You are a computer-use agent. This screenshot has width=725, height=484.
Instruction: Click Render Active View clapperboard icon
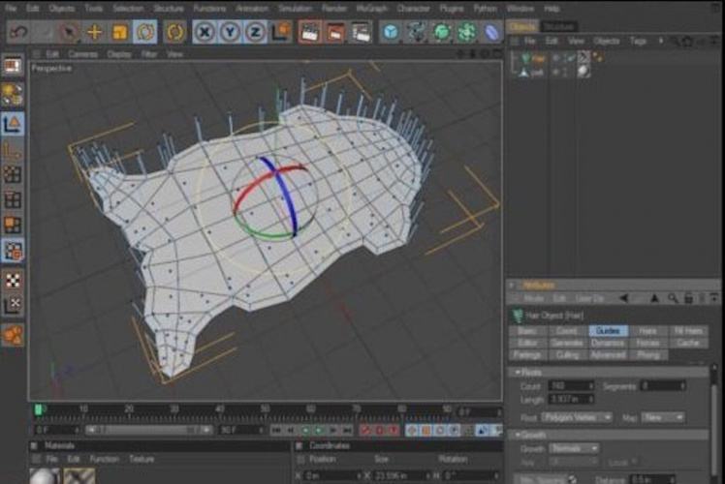(310, 32)
